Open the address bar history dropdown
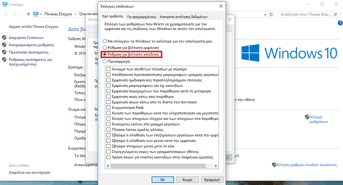This screenshot has width=343, height=185. click(265, 14)
